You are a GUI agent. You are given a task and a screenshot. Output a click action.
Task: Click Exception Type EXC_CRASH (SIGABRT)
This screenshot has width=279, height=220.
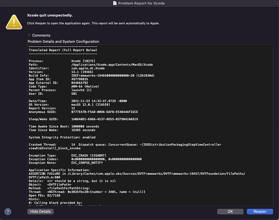coord(89,155)
